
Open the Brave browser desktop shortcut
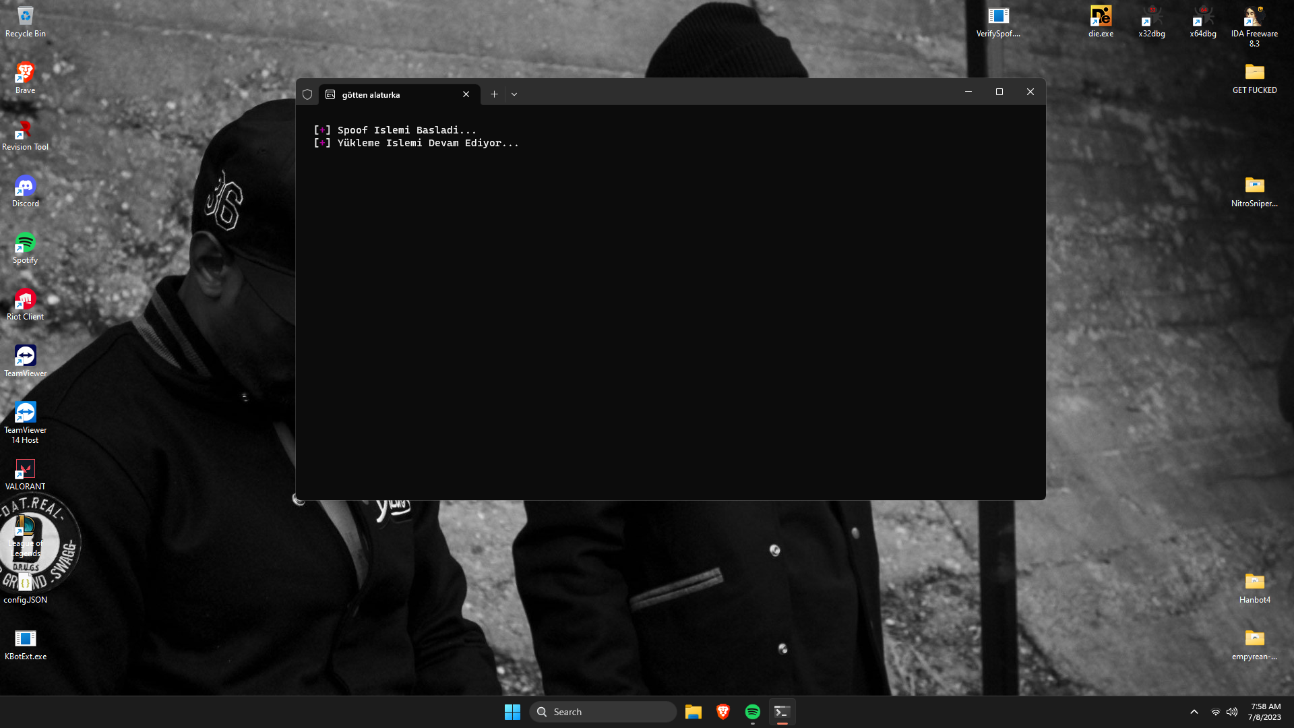pyautogui.click(x=25, y=78)
